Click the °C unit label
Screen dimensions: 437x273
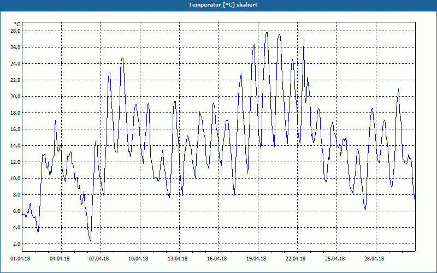coord(17,25)
